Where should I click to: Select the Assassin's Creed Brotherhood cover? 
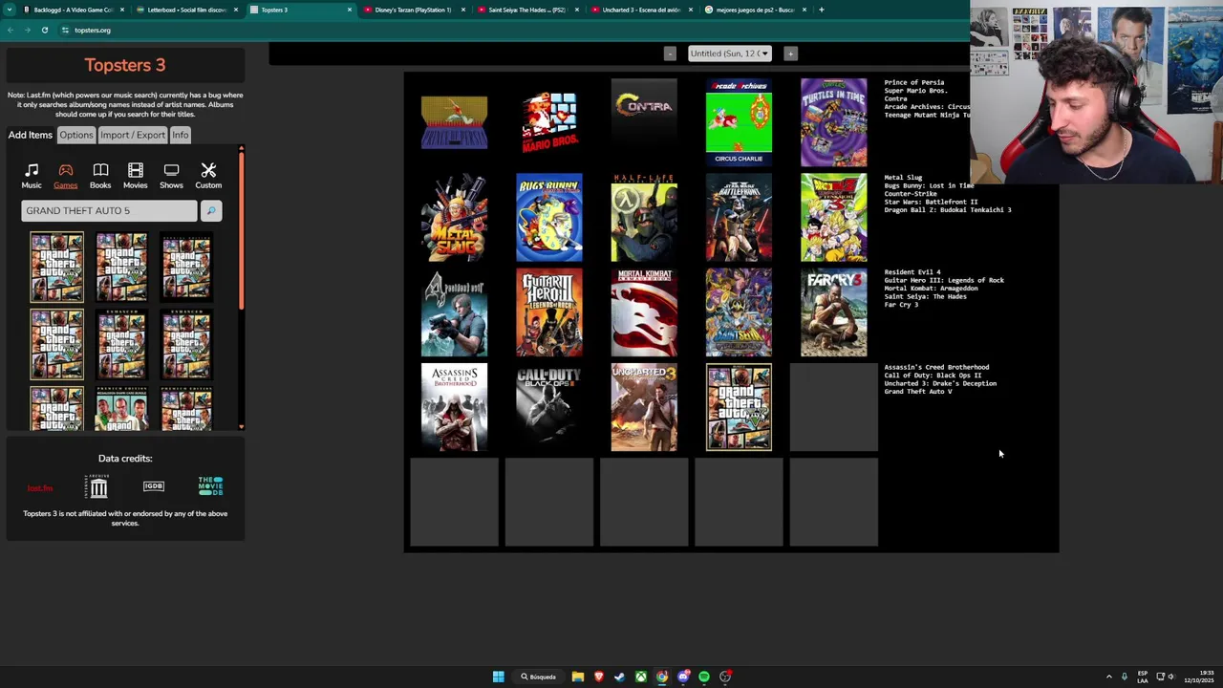454,407
